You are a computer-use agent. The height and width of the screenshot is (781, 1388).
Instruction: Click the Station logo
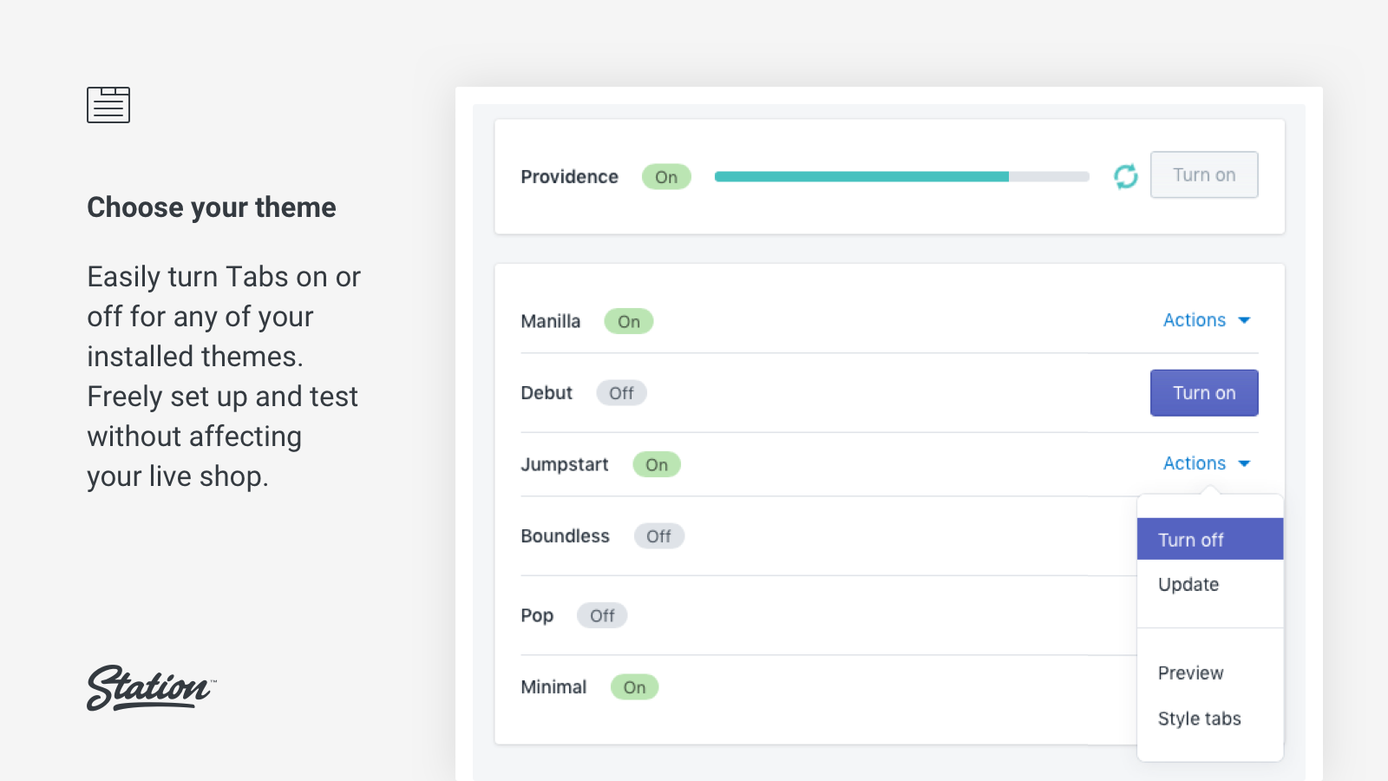coord(150,688)
